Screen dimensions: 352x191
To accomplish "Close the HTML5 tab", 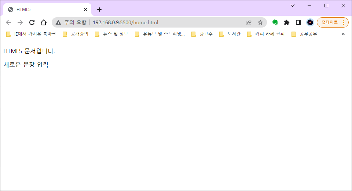I will click(85, 10).
